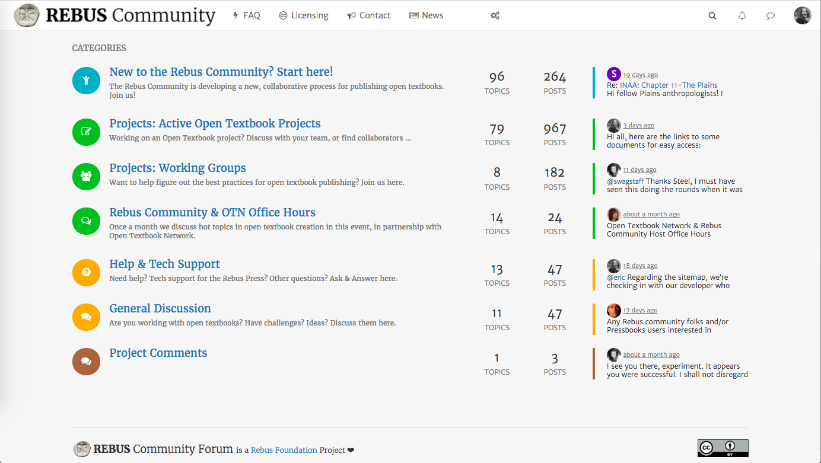The image size is (821, 463).
Task: Click poster avatar beside '17 days ago'
Action: 614,310
